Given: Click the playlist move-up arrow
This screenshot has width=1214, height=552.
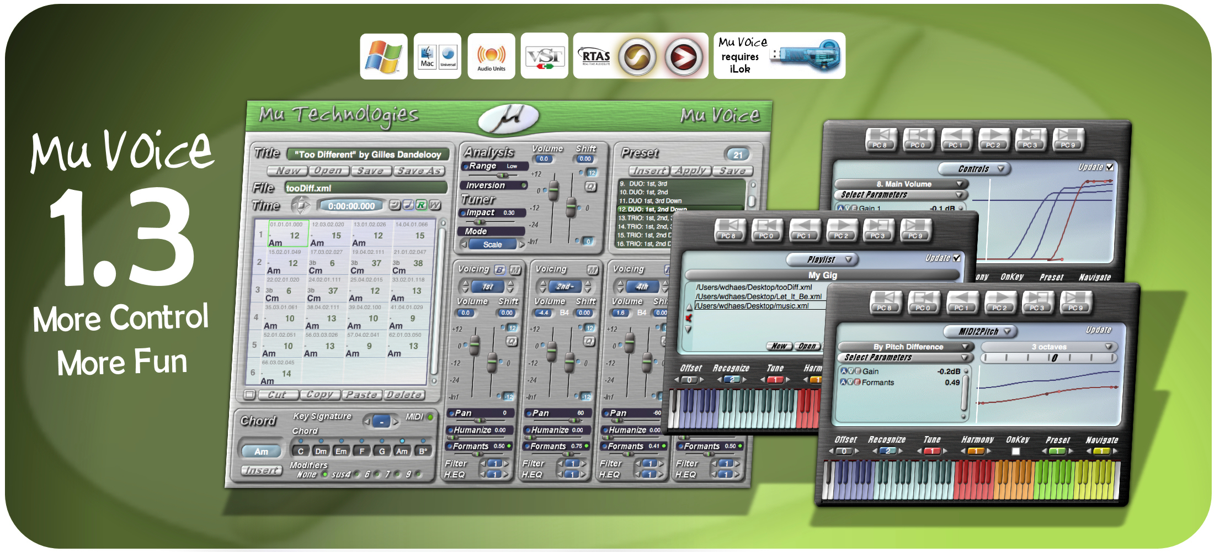Looking at the screenshot, I should pyautogui.click(x=688, y=306).
